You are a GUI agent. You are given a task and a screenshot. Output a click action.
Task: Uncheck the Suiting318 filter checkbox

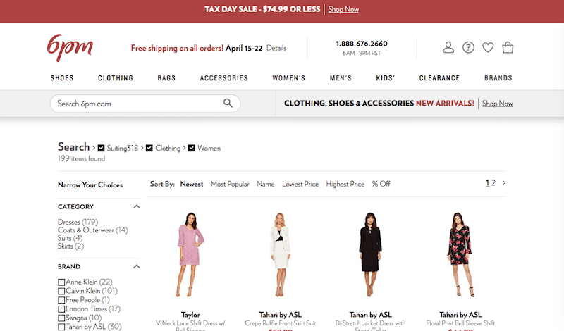coord(101,148)
